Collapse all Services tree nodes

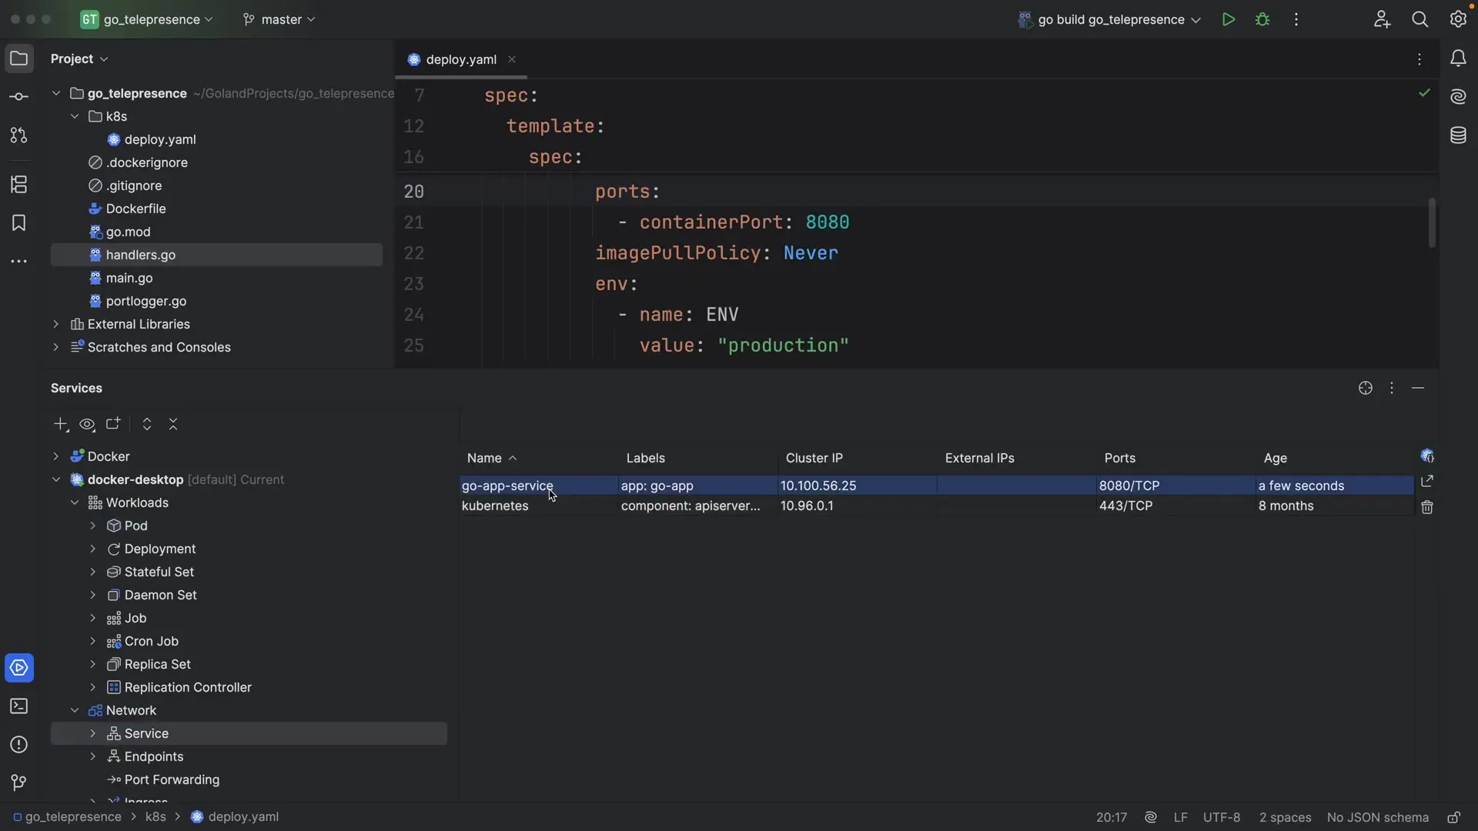[173, 425]
